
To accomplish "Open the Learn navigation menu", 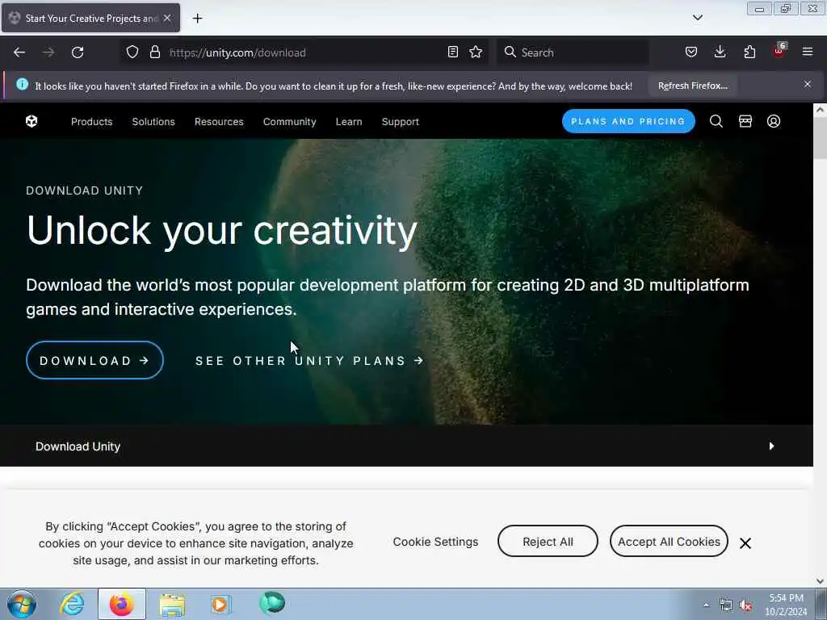I will [349, 122].
